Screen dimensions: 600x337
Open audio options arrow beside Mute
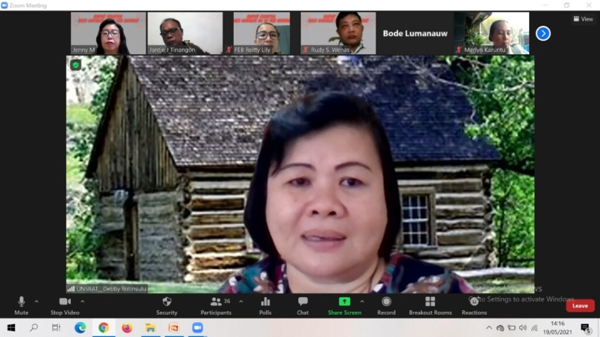(x=36, y=301)
